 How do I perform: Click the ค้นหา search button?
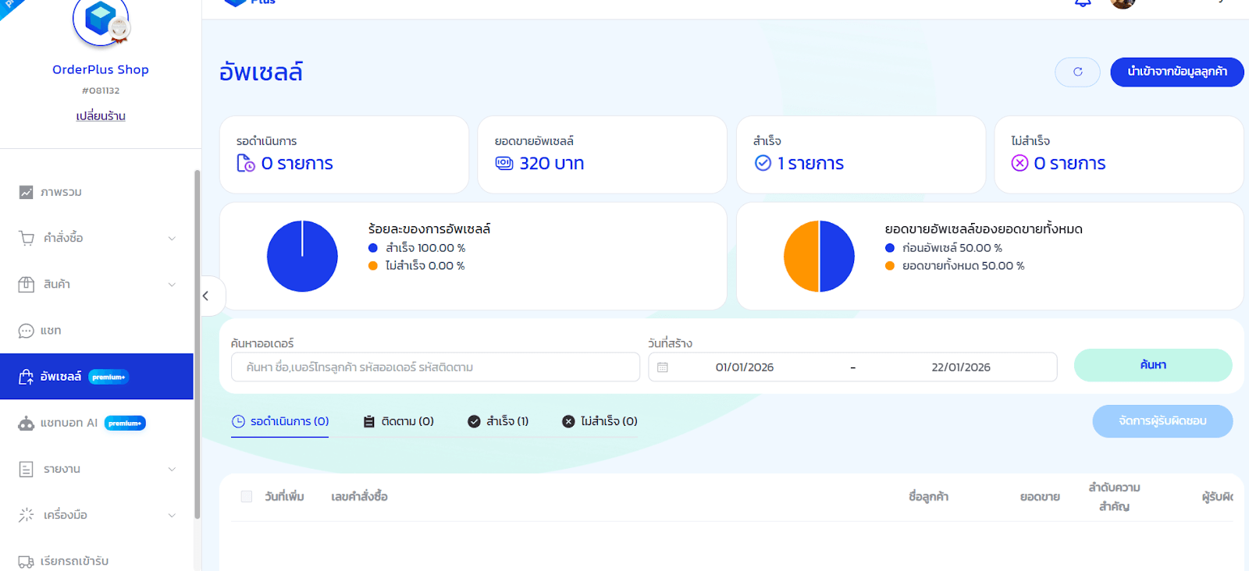pyautogui.click(x=1152, y=365)
